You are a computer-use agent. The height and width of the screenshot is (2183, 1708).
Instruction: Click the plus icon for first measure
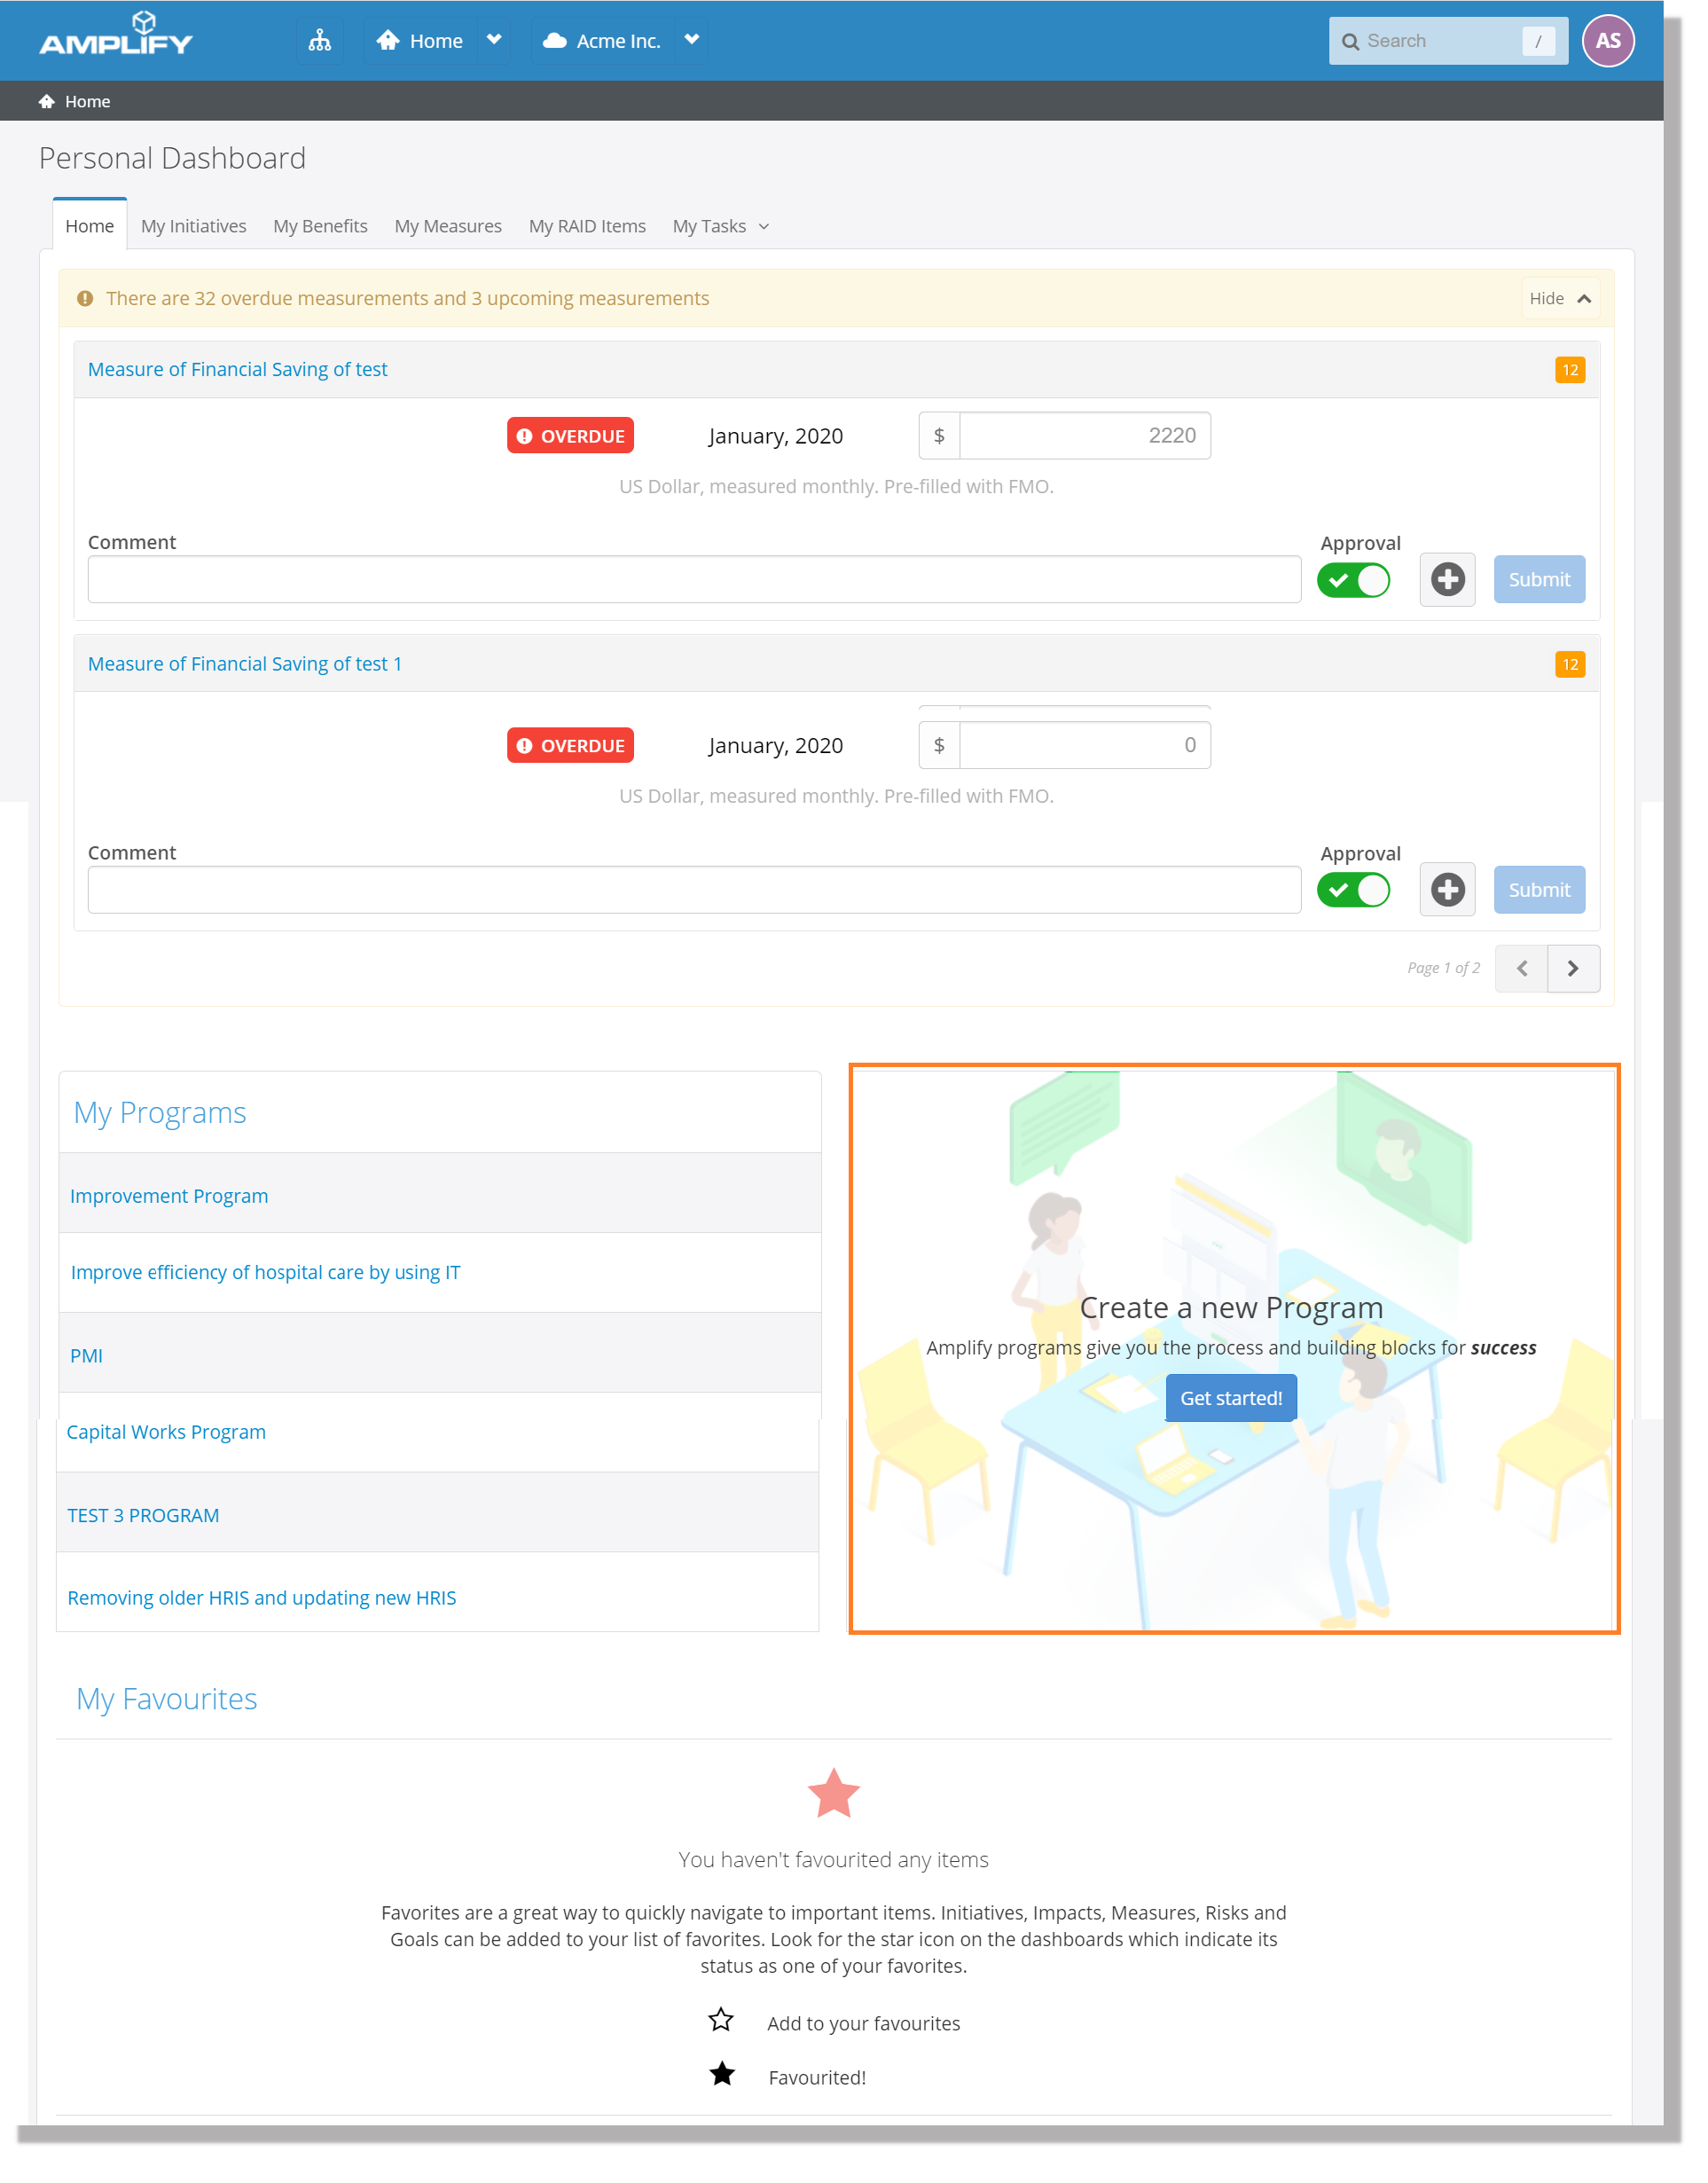tap(1446, 580)
